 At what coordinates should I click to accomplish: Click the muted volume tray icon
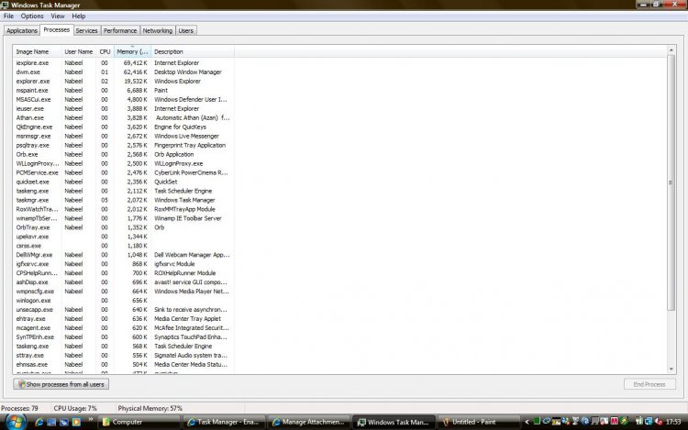click(x=658, y=421)
